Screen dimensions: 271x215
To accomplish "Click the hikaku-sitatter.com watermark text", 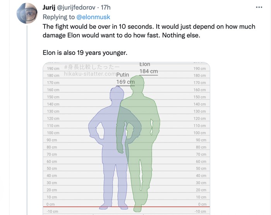I will pos(90,73).
